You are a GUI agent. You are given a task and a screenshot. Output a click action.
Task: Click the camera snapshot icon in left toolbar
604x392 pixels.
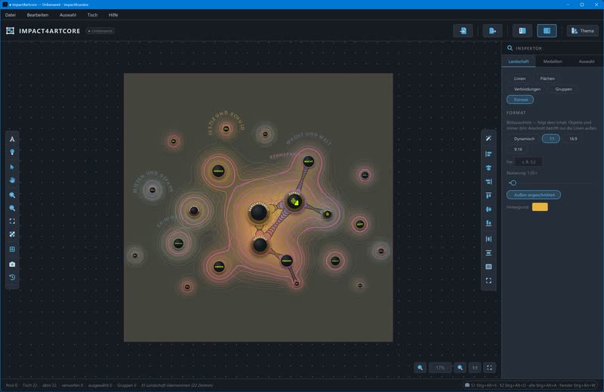[12, 265]
